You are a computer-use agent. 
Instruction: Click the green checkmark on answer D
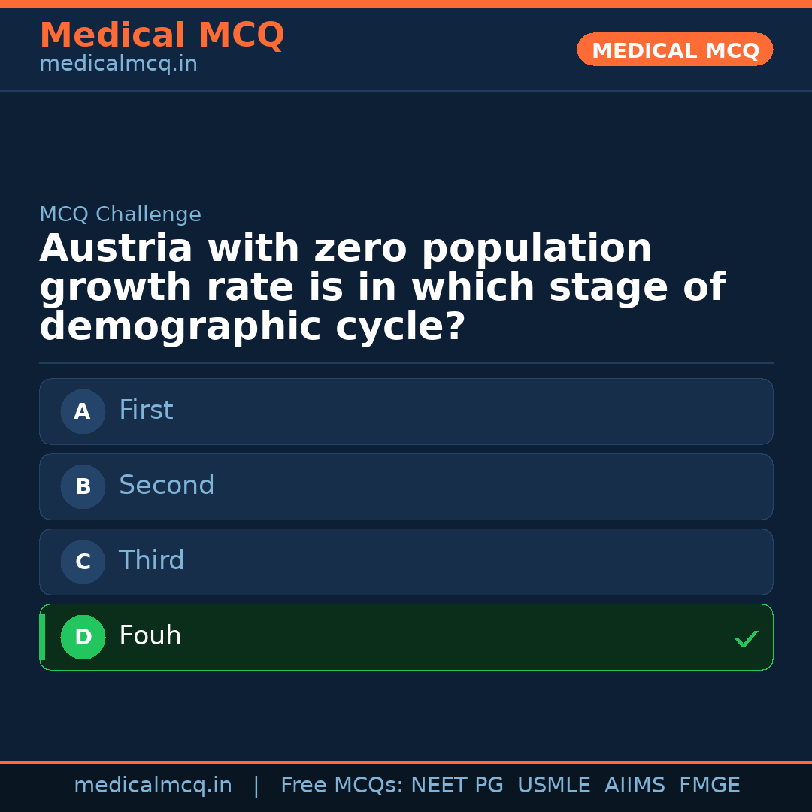click(747, 638)
